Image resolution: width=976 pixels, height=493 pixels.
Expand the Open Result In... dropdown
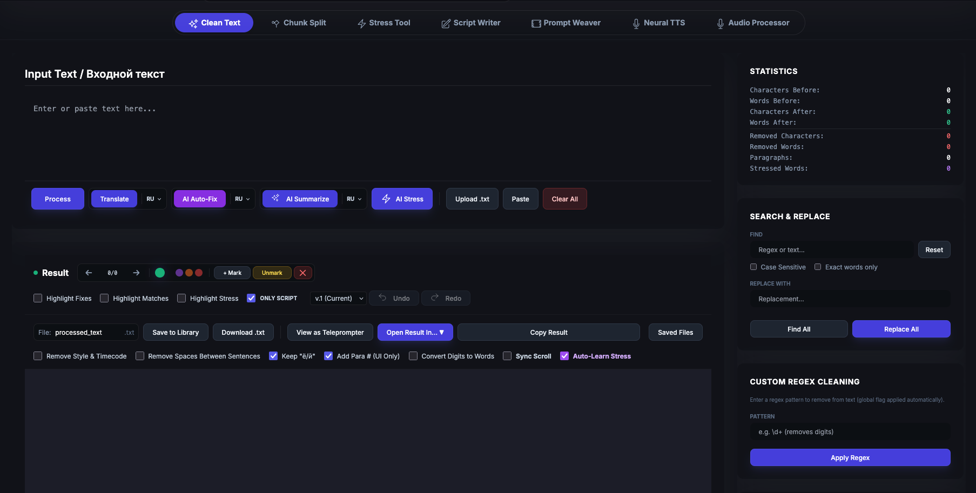point(415,332)
